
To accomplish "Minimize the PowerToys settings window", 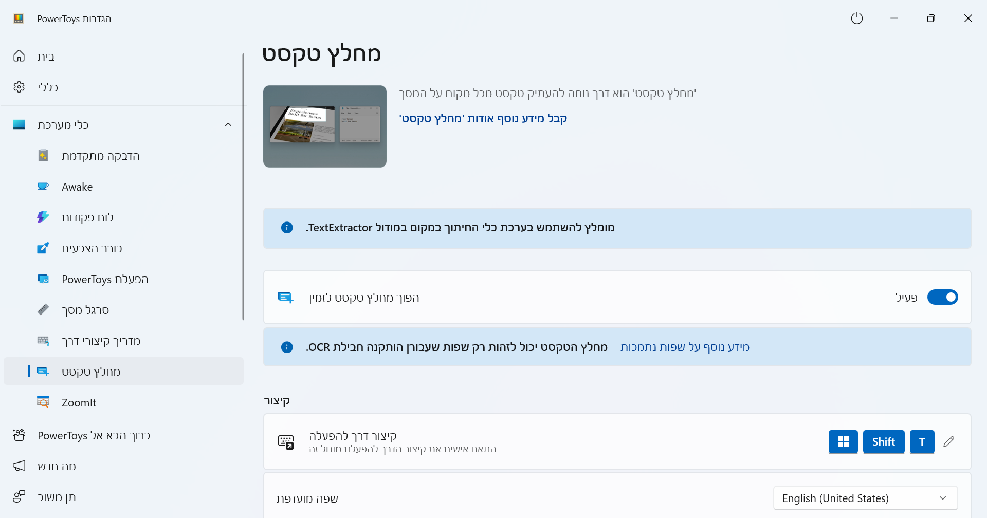I will (894, 18).
